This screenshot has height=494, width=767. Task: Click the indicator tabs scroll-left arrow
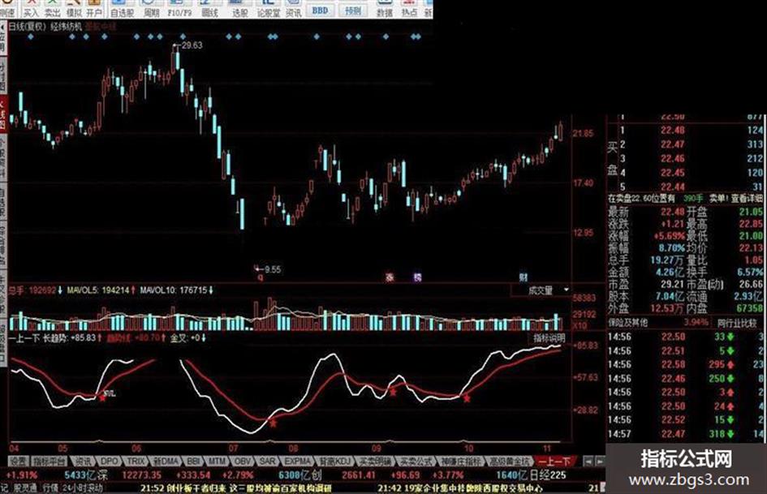588,462
